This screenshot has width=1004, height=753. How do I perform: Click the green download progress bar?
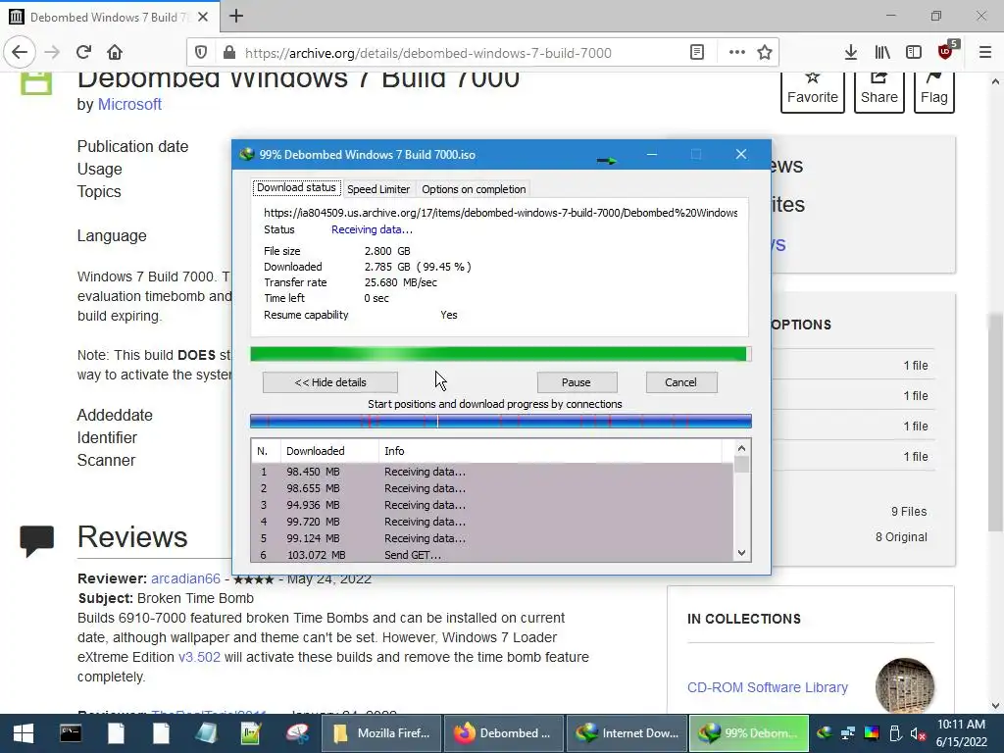coord(500,354)
